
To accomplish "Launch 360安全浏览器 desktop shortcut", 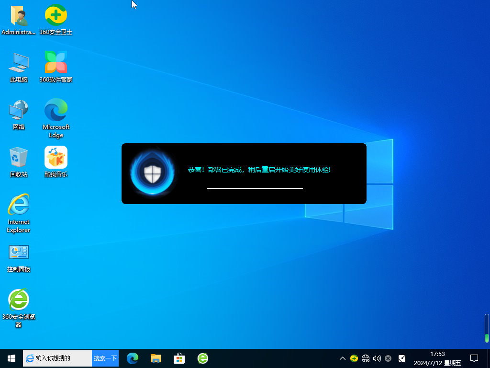I will [19, 308].
